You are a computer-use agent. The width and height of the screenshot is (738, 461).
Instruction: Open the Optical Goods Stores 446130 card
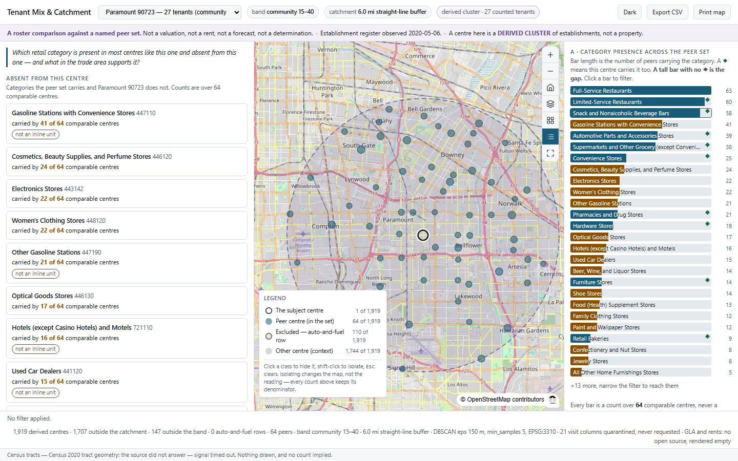coord(127,301)
